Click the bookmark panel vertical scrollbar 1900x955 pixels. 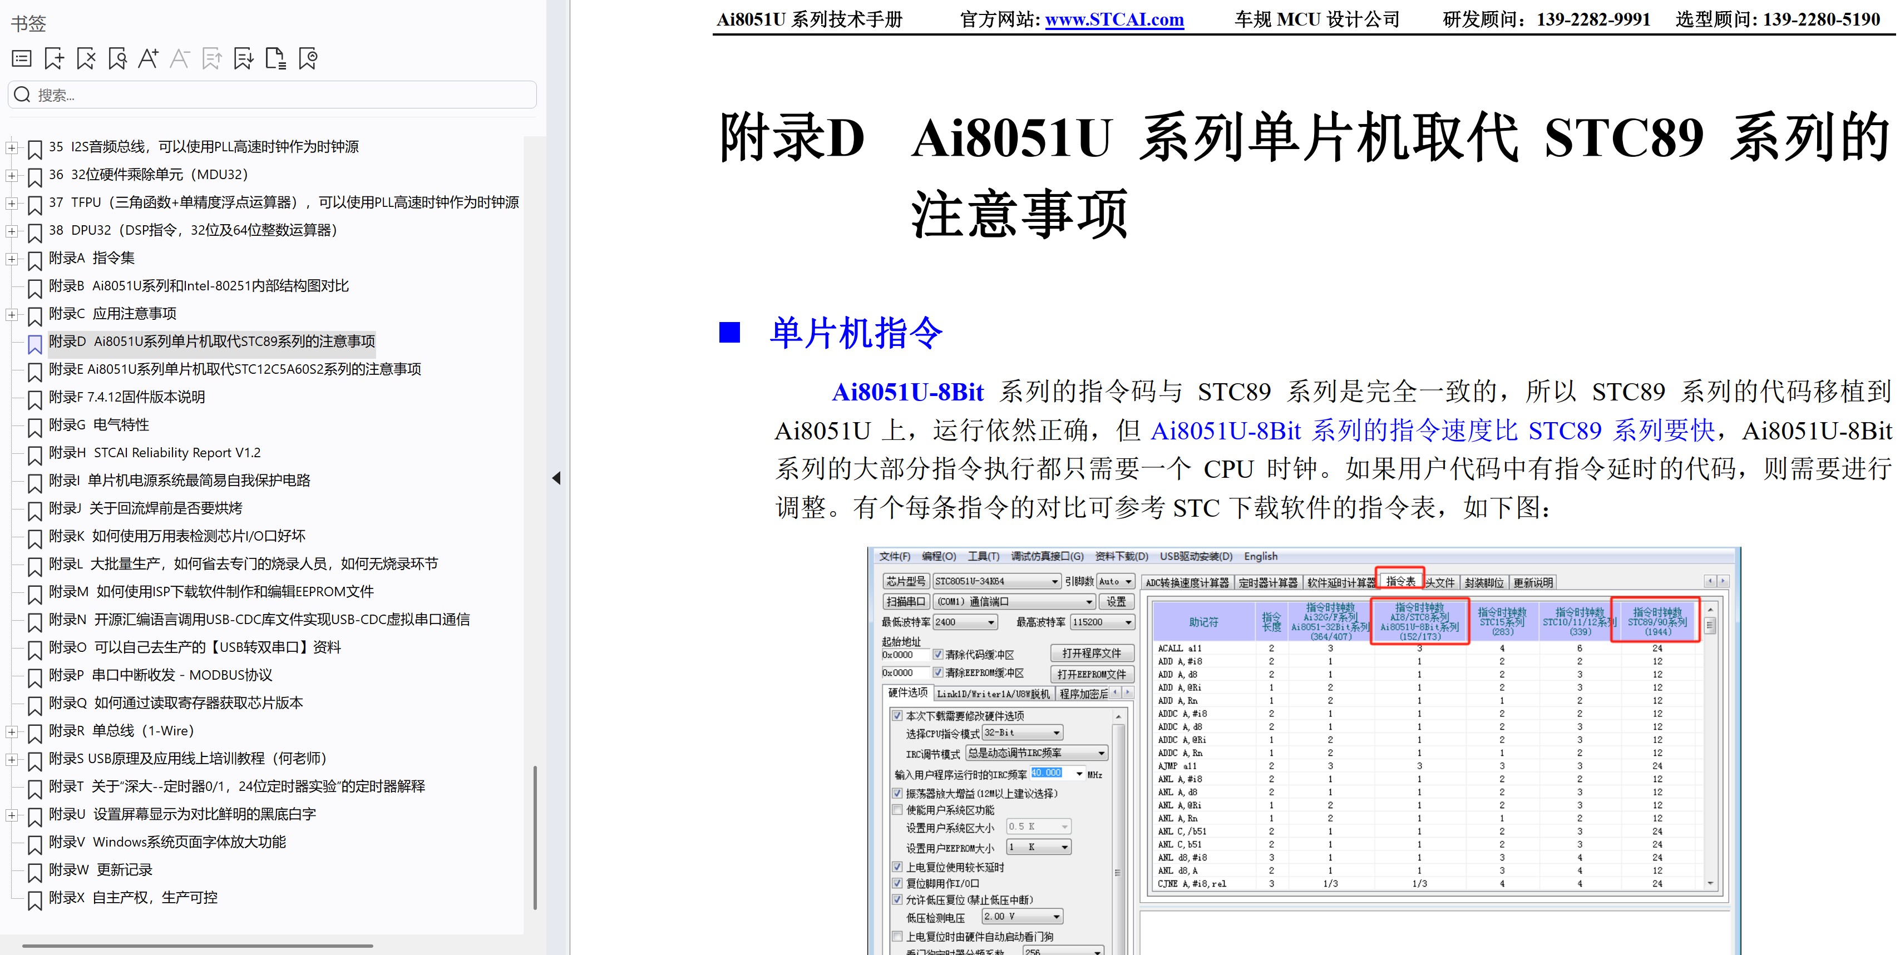pyautogui.click(x=535, y=837)
